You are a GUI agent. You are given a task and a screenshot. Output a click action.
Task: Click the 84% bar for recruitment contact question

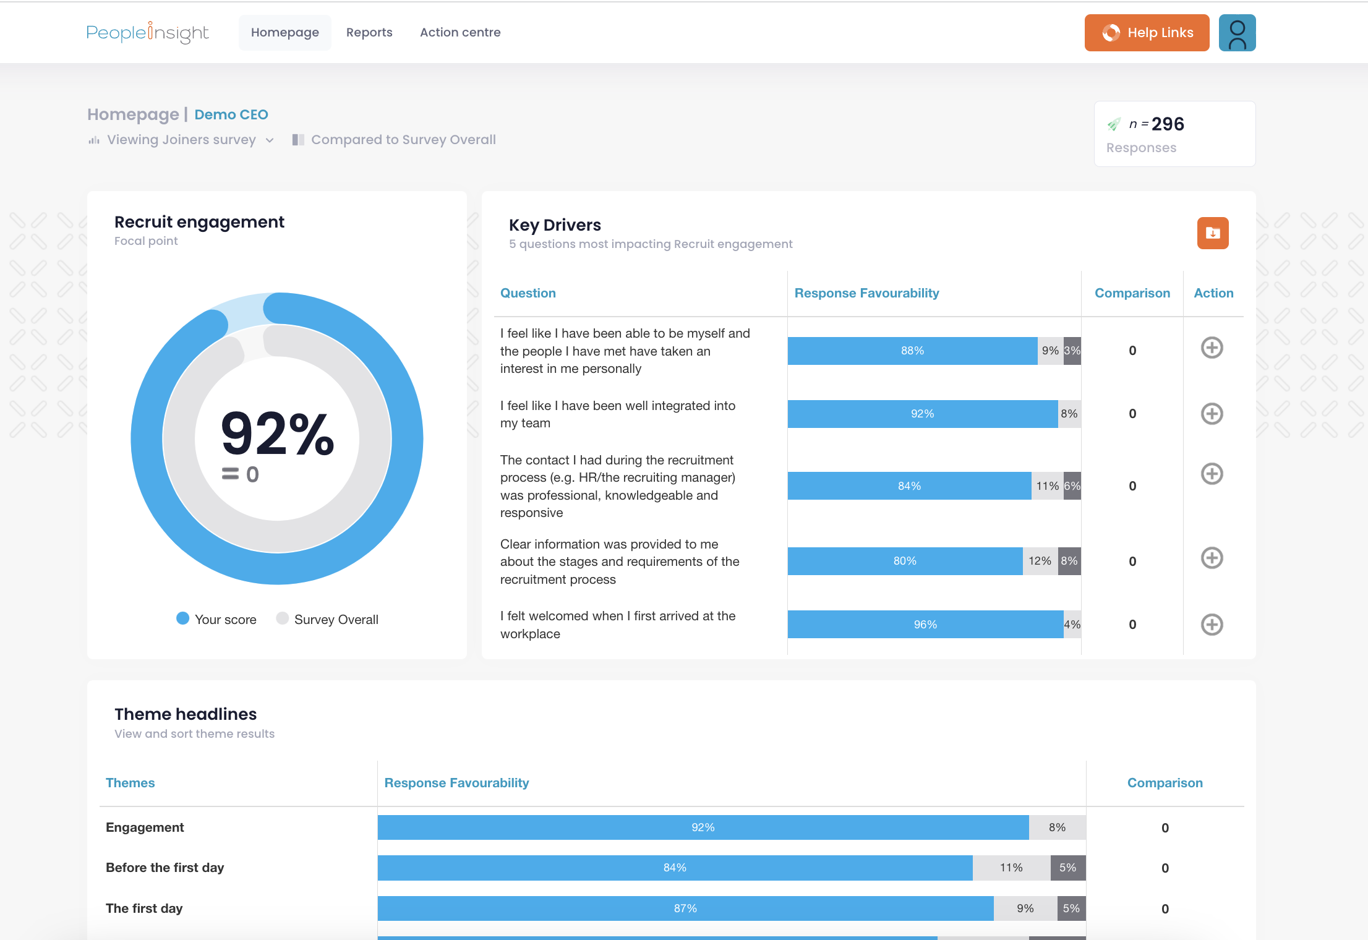coord(909,486)
